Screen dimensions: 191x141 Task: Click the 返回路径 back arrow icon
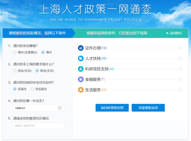[168, 33]
